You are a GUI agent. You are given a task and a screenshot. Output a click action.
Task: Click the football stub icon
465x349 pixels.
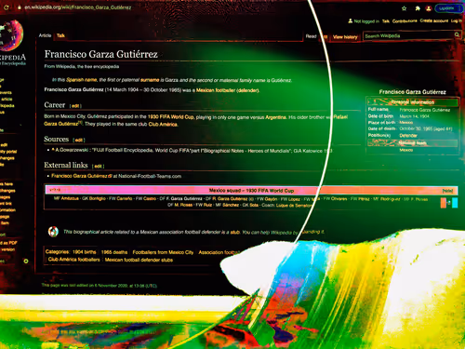tap(53, 232)
